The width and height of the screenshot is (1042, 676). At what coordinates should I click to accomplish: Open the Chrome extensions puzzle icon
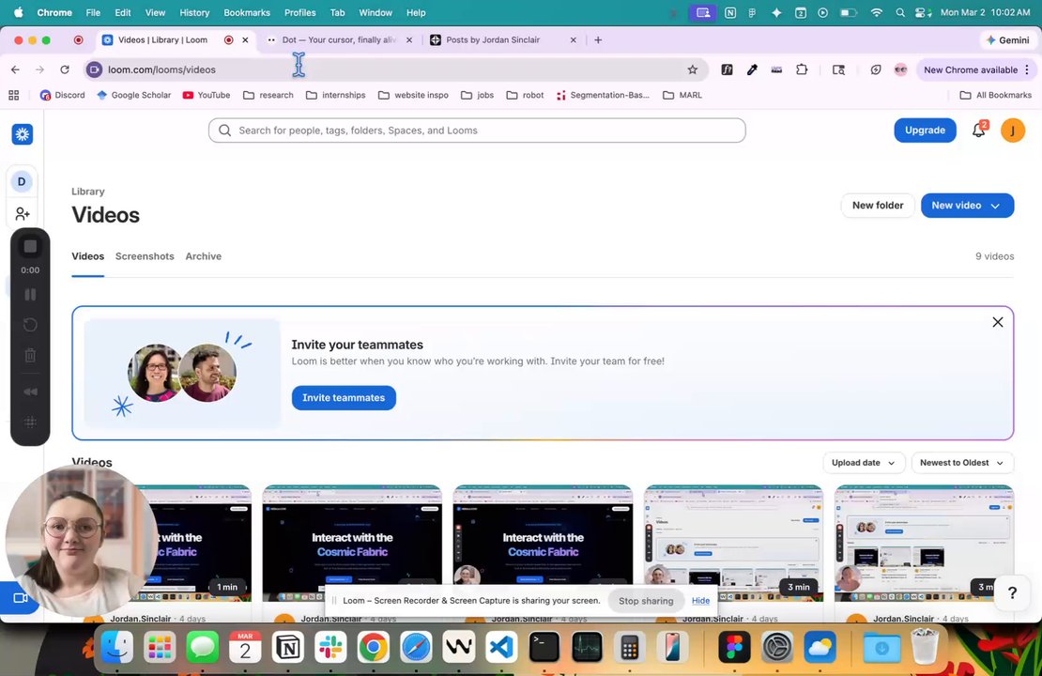(x=802, y=69)
